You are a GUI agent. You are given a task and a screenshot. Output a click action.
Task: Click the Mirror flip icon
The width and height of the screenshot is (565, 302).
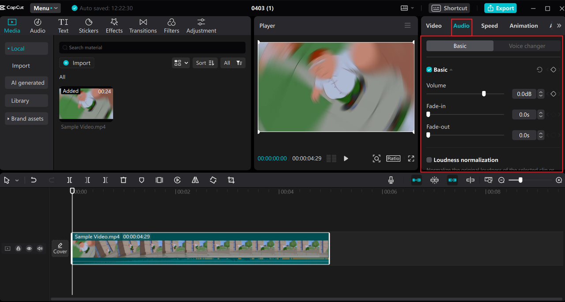pyautogui.click(x=195, y=180)
